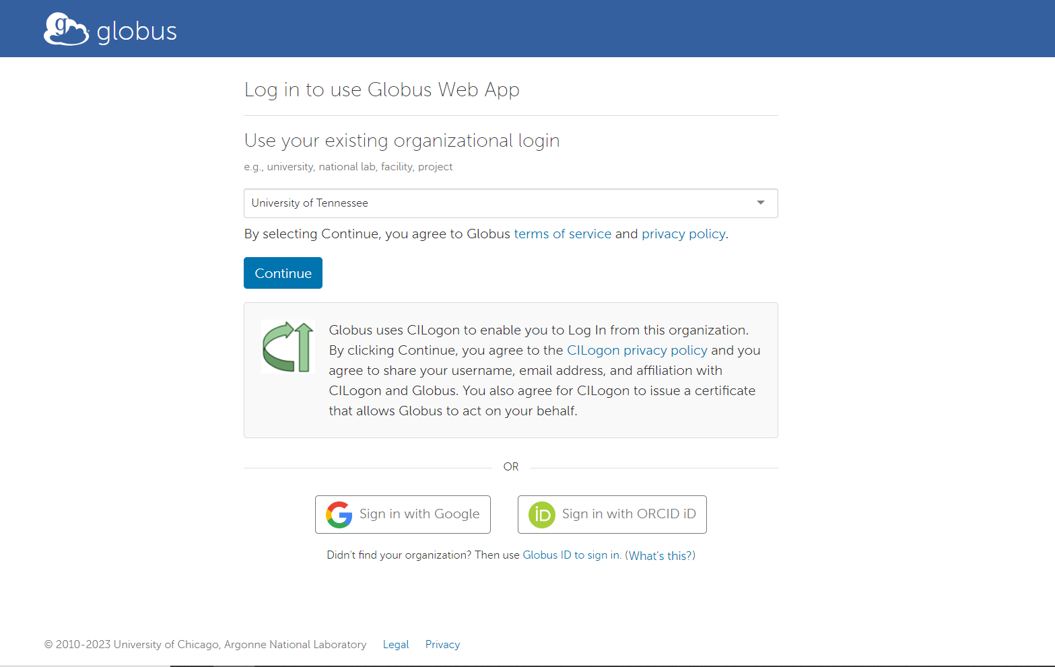Click the globus wordmark in header
The height and width of the screenshot is (667, 1055).
[137, 32]
